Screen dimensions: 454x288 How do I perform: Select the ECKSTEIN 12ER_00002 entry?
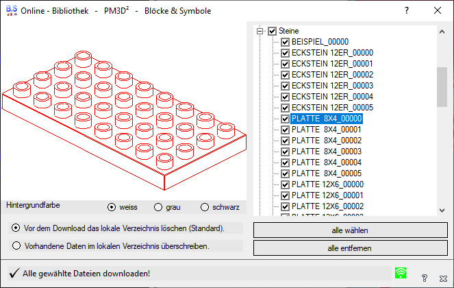point(332,75)
